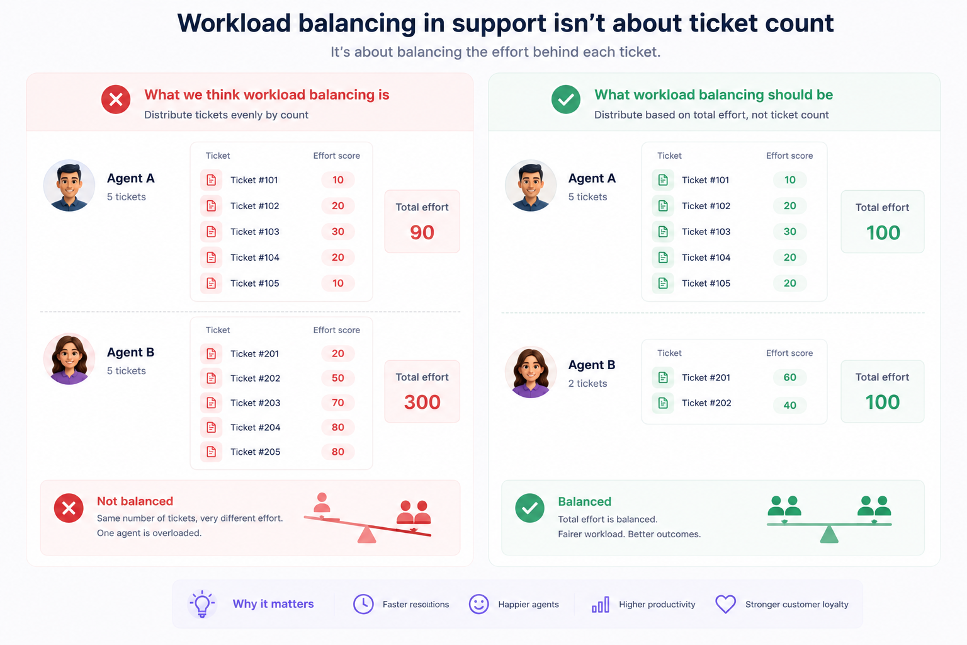Click the Total effort 90 card
Screen dimensions: 967x645
click(422, 222)
